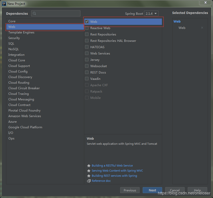Proceed with the Next button
Image resolution: width=213 pixels, height=198 pixels.
click(152, 190)
